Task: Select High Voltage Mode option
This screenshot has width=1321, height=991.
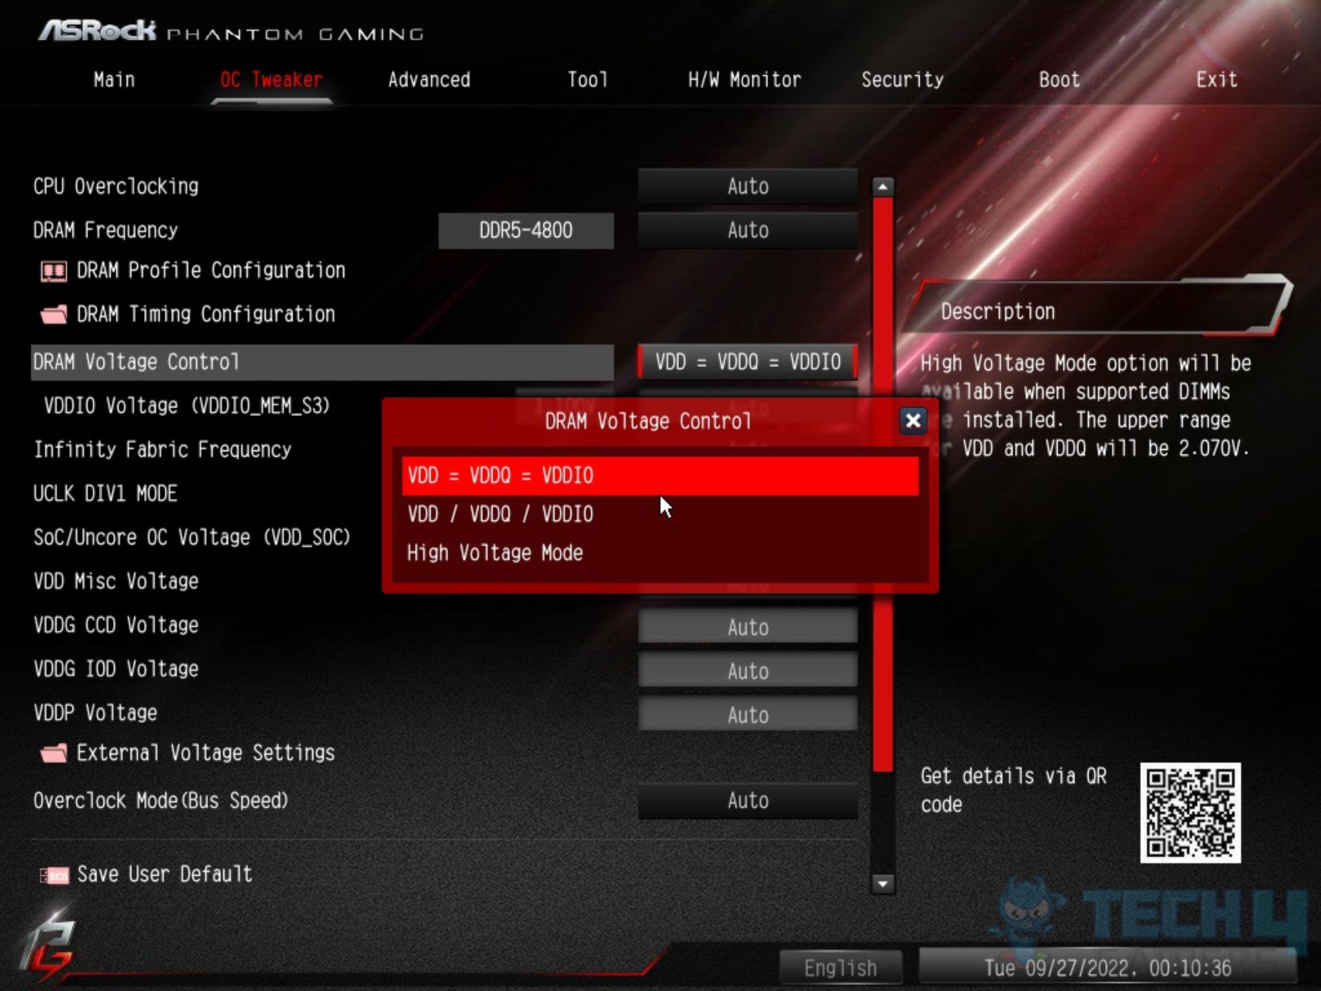Action: (496, 552)
